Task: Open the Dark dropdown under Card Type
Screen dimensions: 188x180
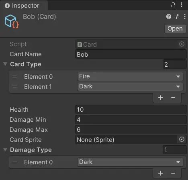Action: 130,87
